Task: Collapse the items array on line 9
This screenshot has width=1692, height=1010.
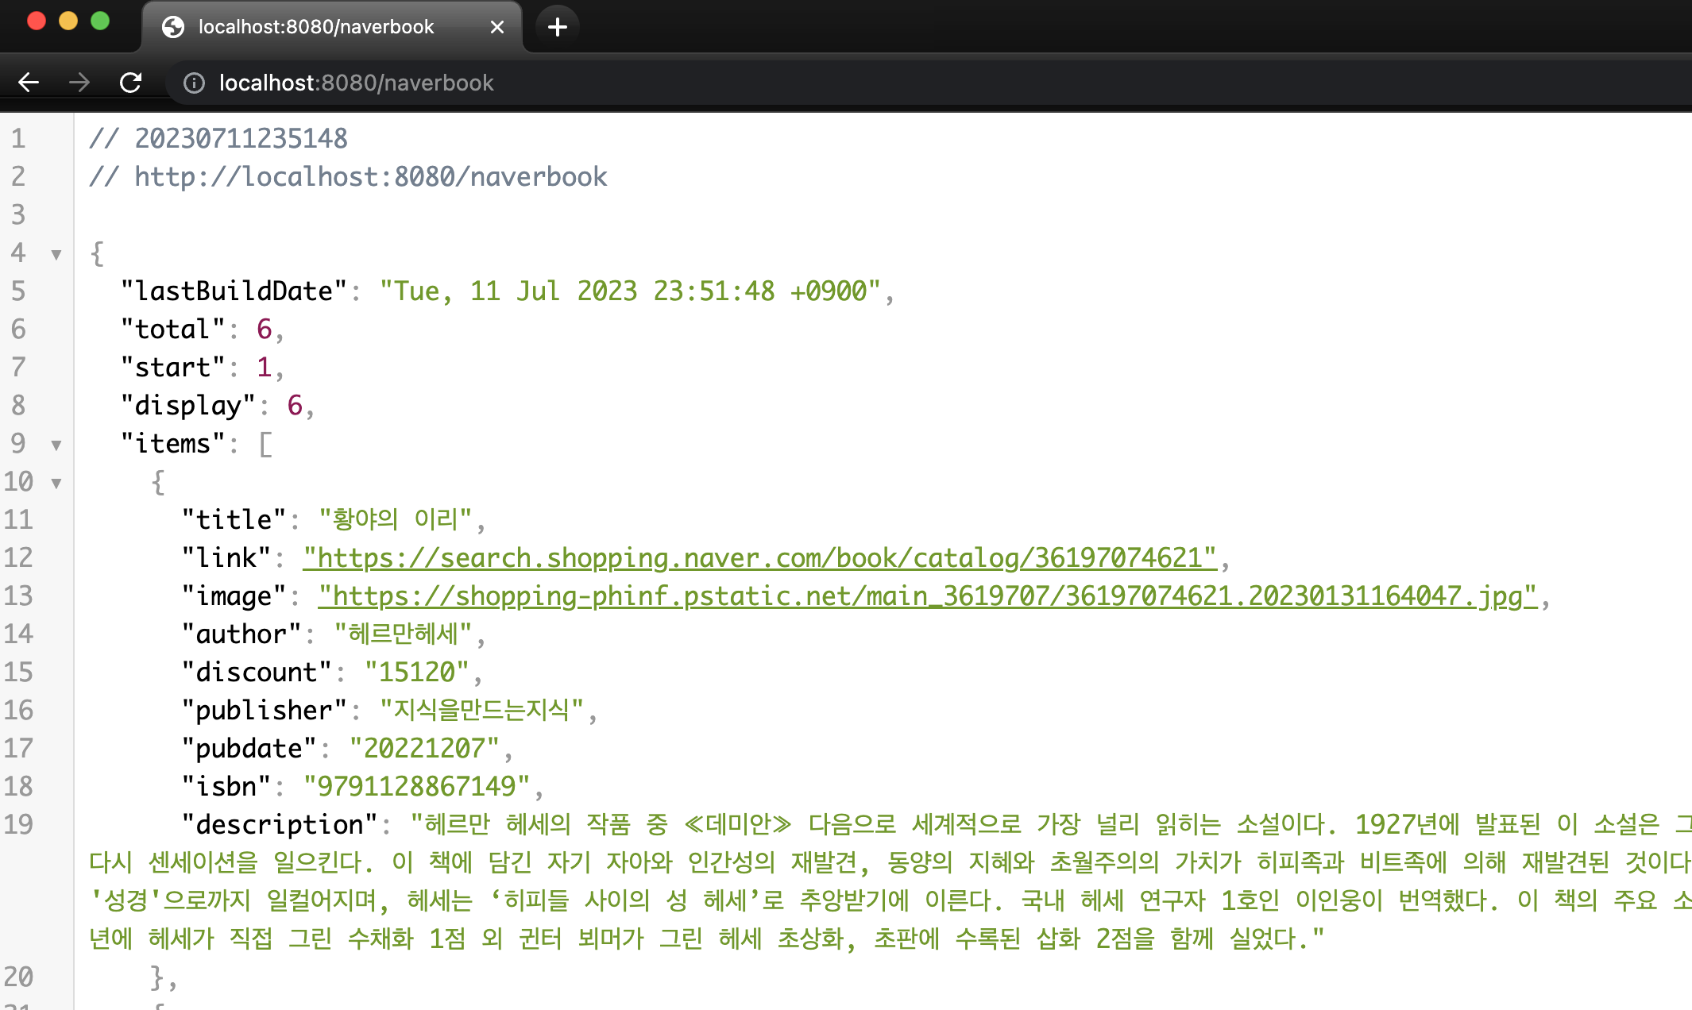Action: 56,445
